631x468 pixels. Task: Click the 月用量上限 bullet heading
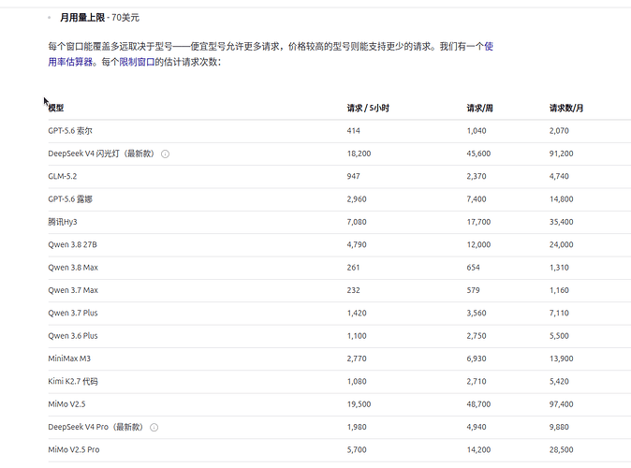click(x=82, y=18)
